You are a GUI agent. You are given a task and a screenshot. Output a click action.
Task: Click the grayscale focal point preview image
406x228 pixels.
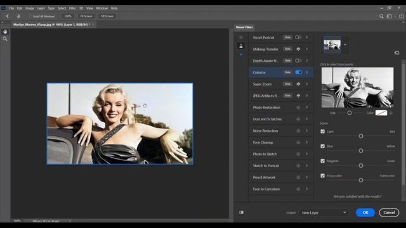(358, 87)
